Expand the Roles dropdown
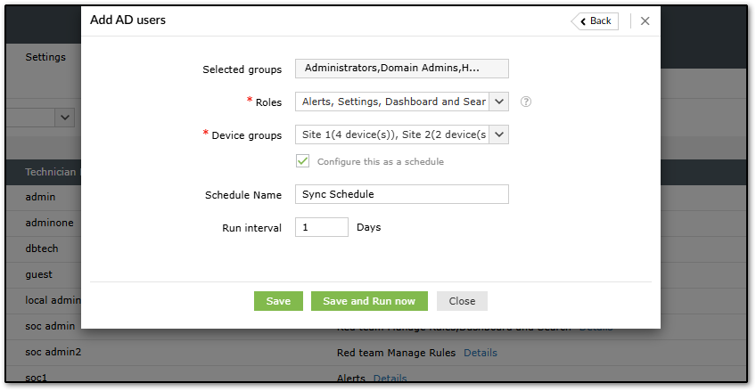Viewport: 756px width, 391px height. click(499, 102)
